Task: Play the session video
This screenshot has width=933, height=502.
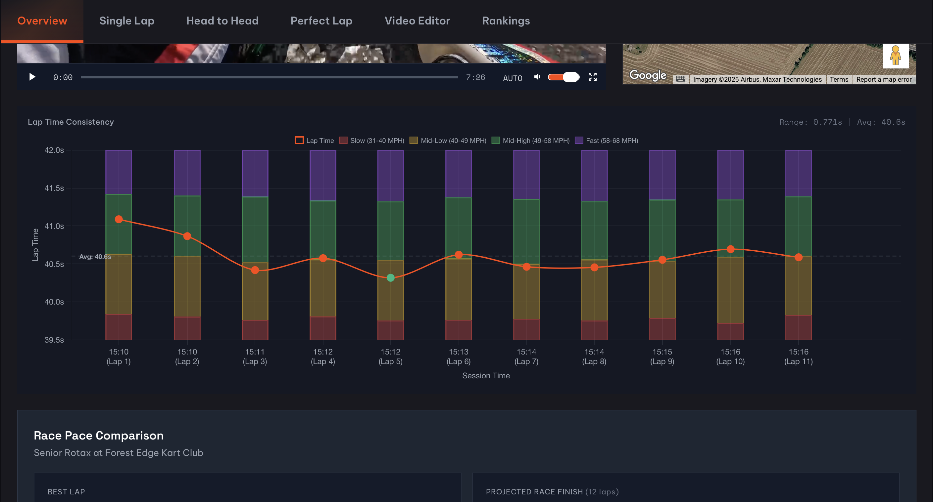Action: pyautogui.click(x=32, y=77)
